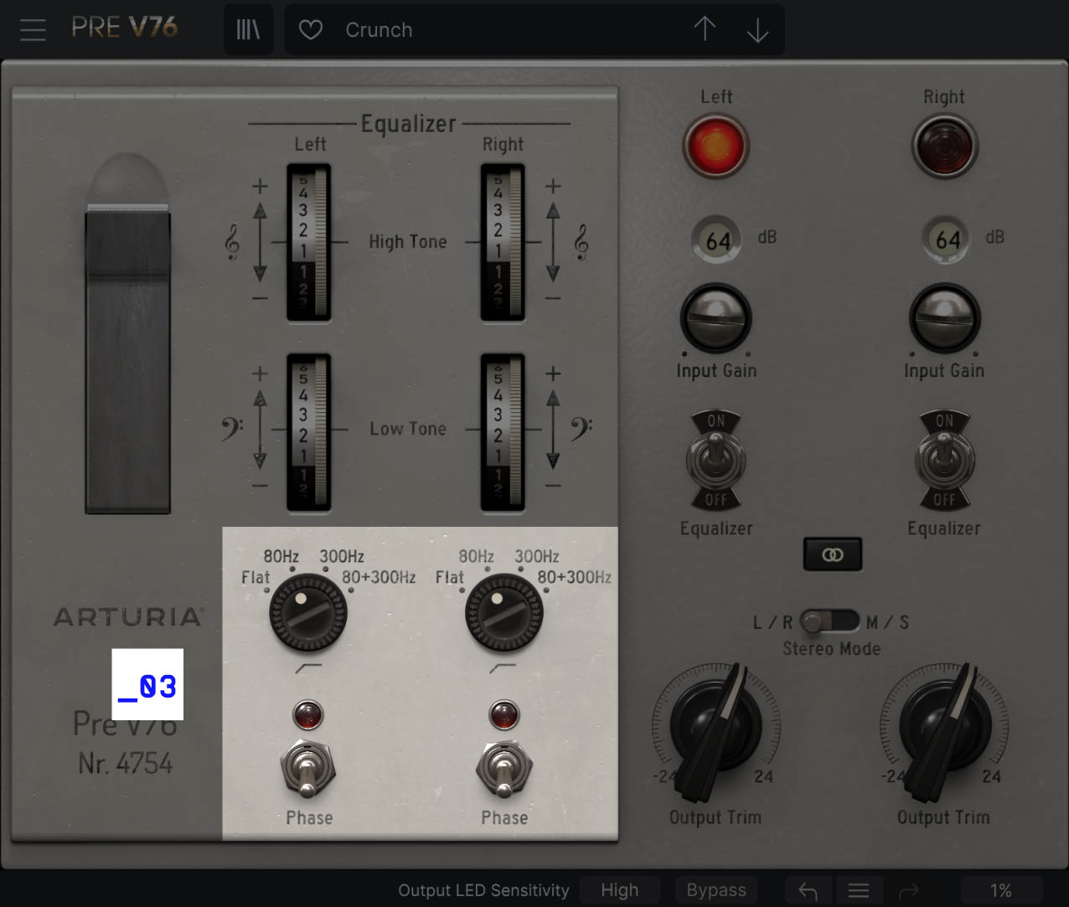
Task: Click the High Tone label
Action: [408, 242]
